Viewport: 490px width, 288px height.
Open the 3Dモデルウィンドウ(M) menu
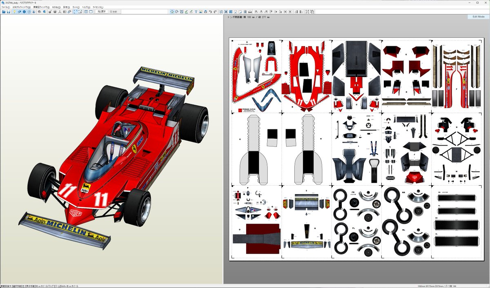click(21, 7)
